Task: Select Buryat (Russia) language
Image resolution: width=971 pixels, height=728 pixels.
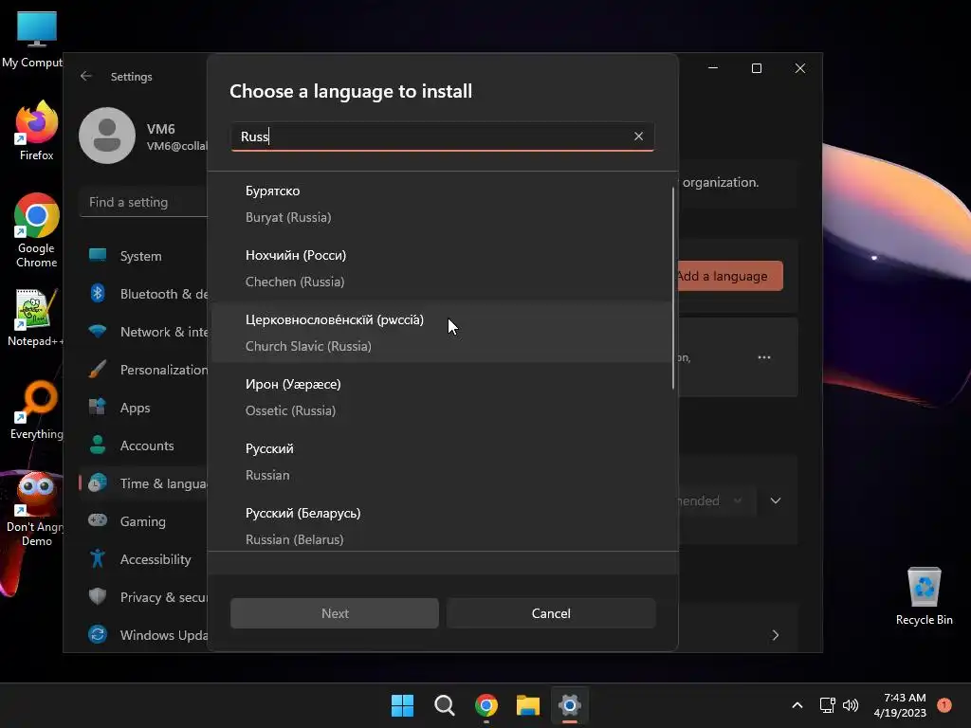Action: pyautogui.click(x=442, y=204)
